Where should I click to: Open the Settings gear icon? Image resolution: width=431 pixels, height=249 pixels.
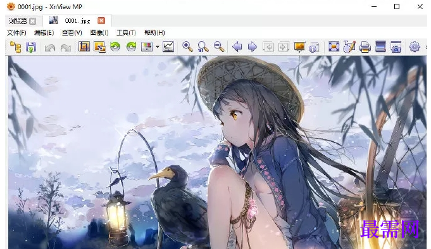pos(415,47)
